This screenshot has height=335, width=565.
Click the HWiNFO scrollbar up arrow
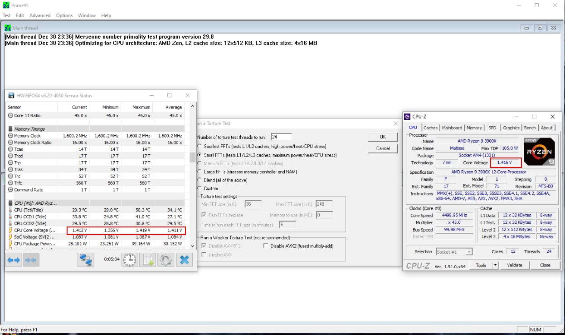(192, 106)
